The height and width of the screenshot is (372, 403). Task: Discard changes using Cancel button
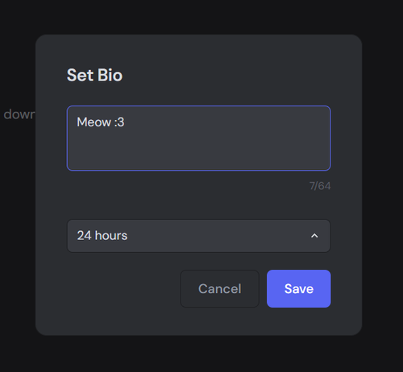(220, 288)
